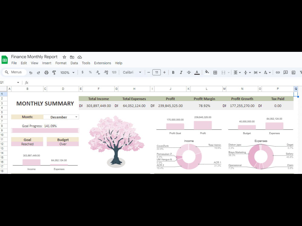
Task: Select the Profit Growth 177,255,270.00 cell
Action: click(242, 106)
